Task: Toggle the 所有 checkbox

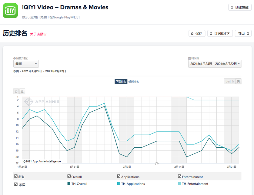Action: coord(16,176)
